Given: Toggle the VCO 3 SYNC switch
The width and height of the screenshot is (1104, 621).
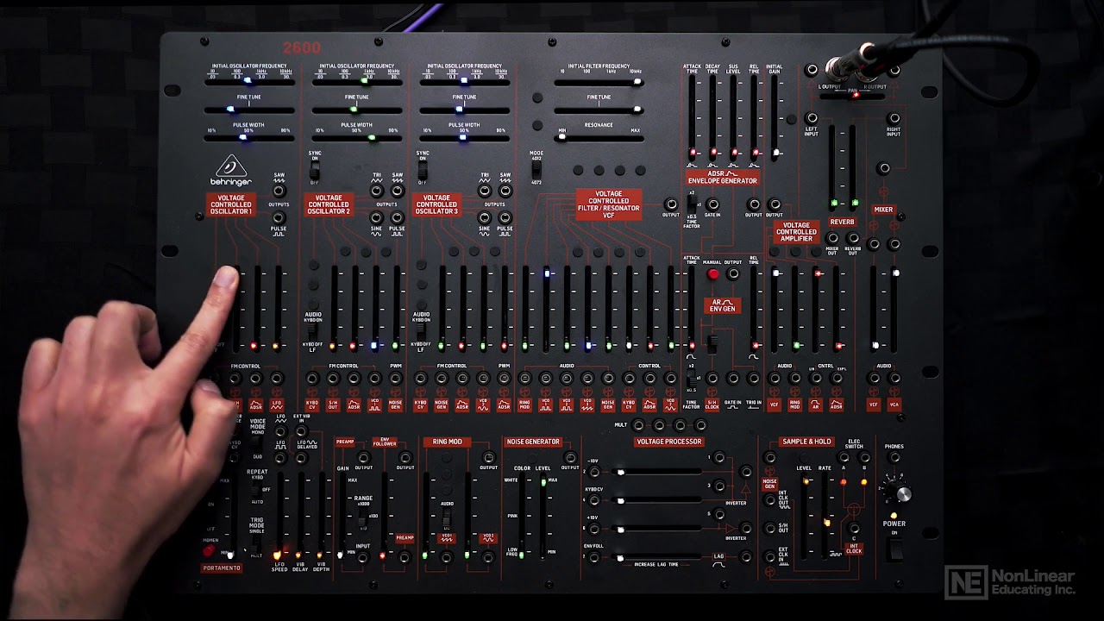Looking at the screenshot, I should [422, 172].
